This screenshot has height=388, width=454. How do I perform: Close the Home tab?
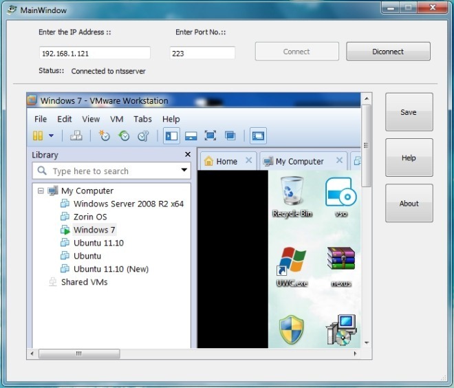click(x=249, y=160)
